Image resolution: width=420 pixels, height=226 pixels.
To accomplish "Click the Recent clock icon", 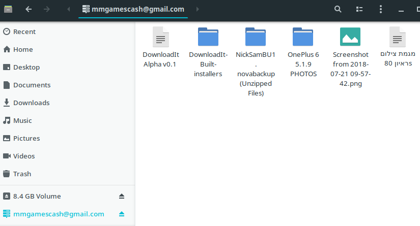I will pyautogui.click(x=7, y=31).
